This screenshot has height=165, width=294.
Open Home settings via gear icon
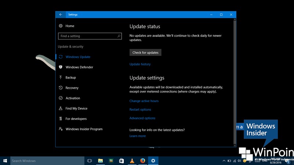point(61,26)
